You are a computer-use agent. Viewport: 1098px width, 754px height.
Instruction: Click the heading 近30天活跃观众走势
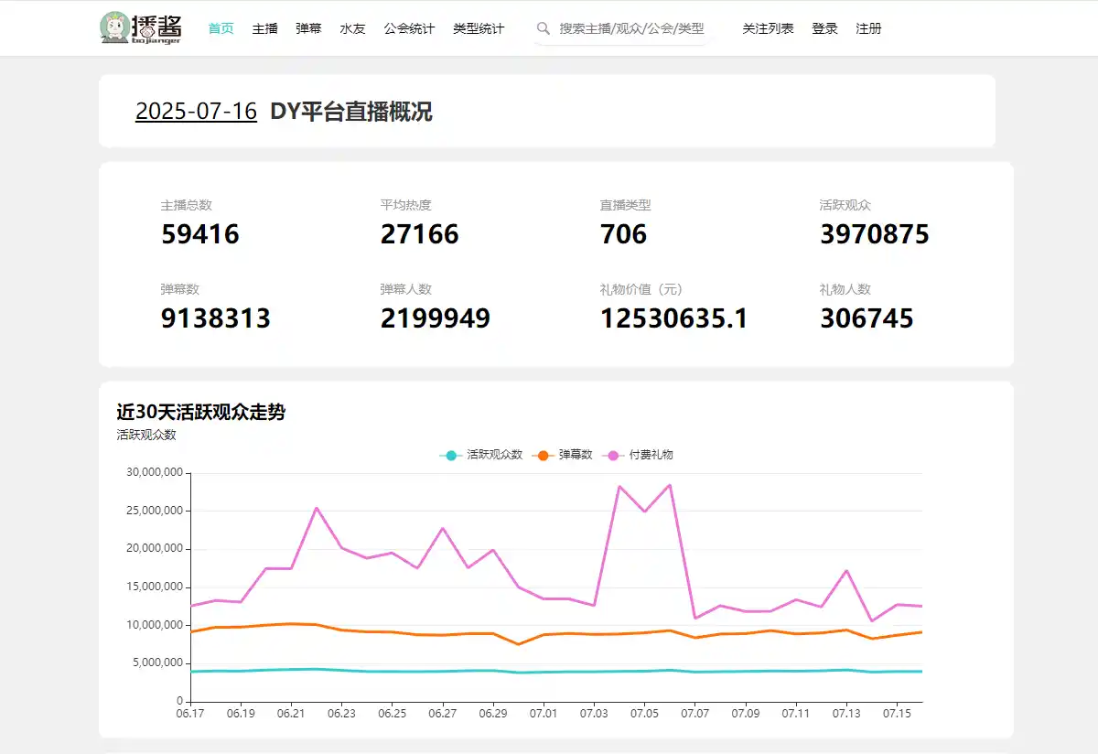[x=201, y=412]
